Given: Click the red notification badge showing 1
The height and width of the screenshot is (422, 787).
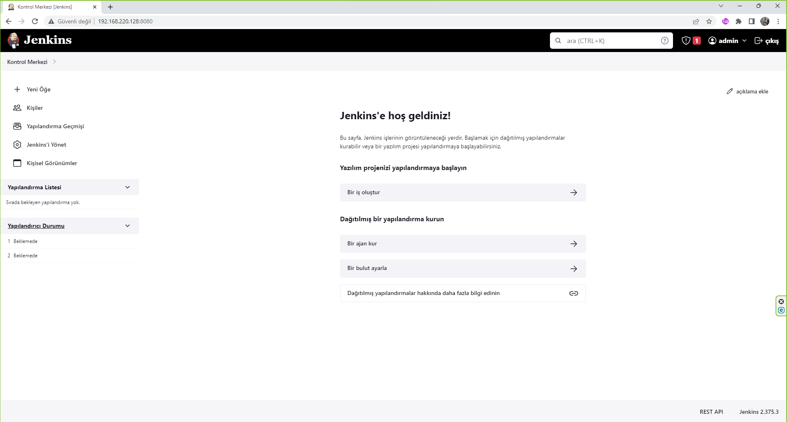Looking at the screenshot, I should pyautogui.click(x=697, y=41).
